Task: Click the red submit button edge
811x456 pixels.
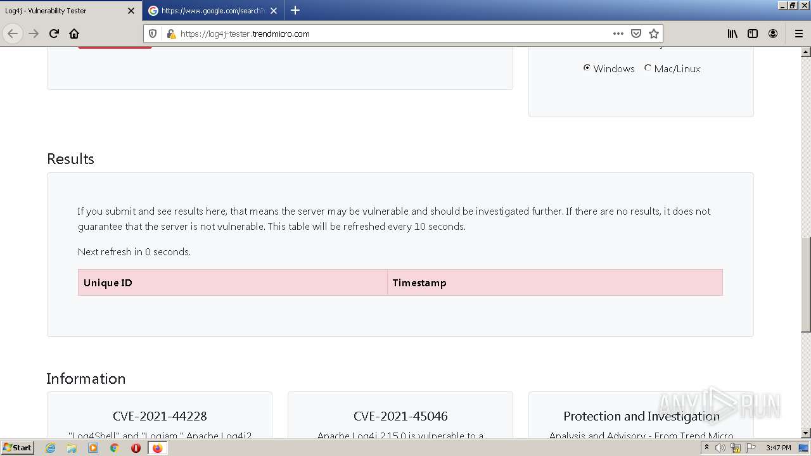Action: [115, 47]
